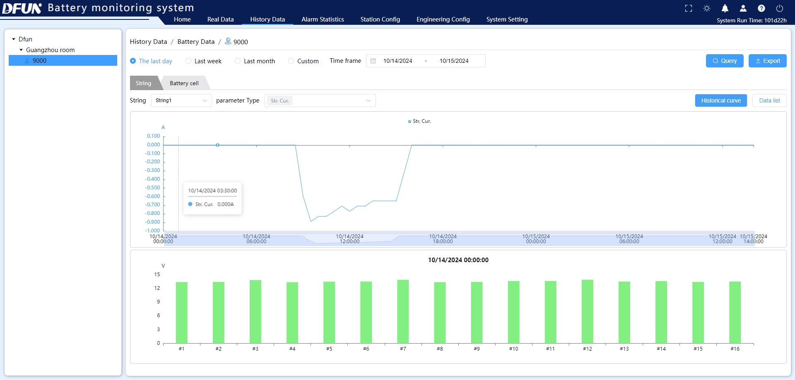Screen dimensions: 795x380
Task: Open help via the question mark icon
Action: coord(761,8)
